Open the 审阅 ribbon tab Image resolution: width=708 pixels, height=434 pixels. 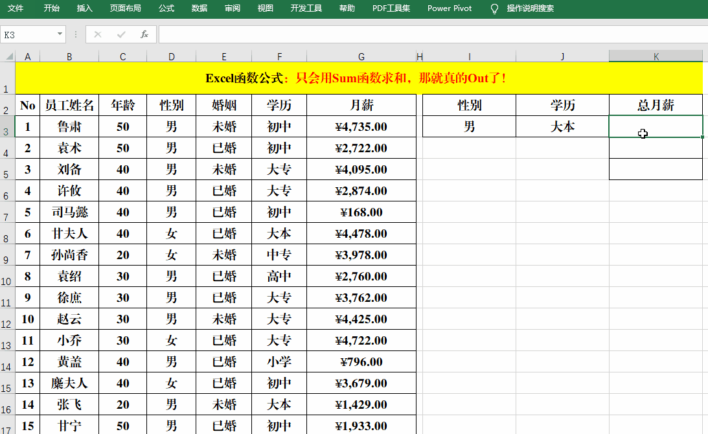pos(232,8)
